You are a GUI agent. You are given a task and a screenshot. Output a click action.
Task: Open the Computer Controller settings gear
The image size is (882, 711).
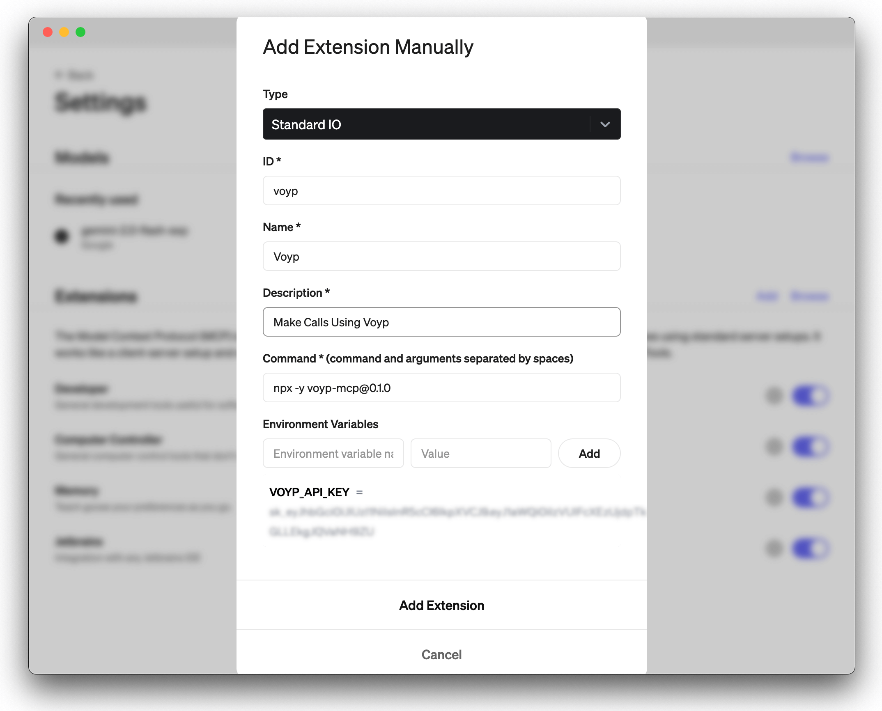point(773,447)
